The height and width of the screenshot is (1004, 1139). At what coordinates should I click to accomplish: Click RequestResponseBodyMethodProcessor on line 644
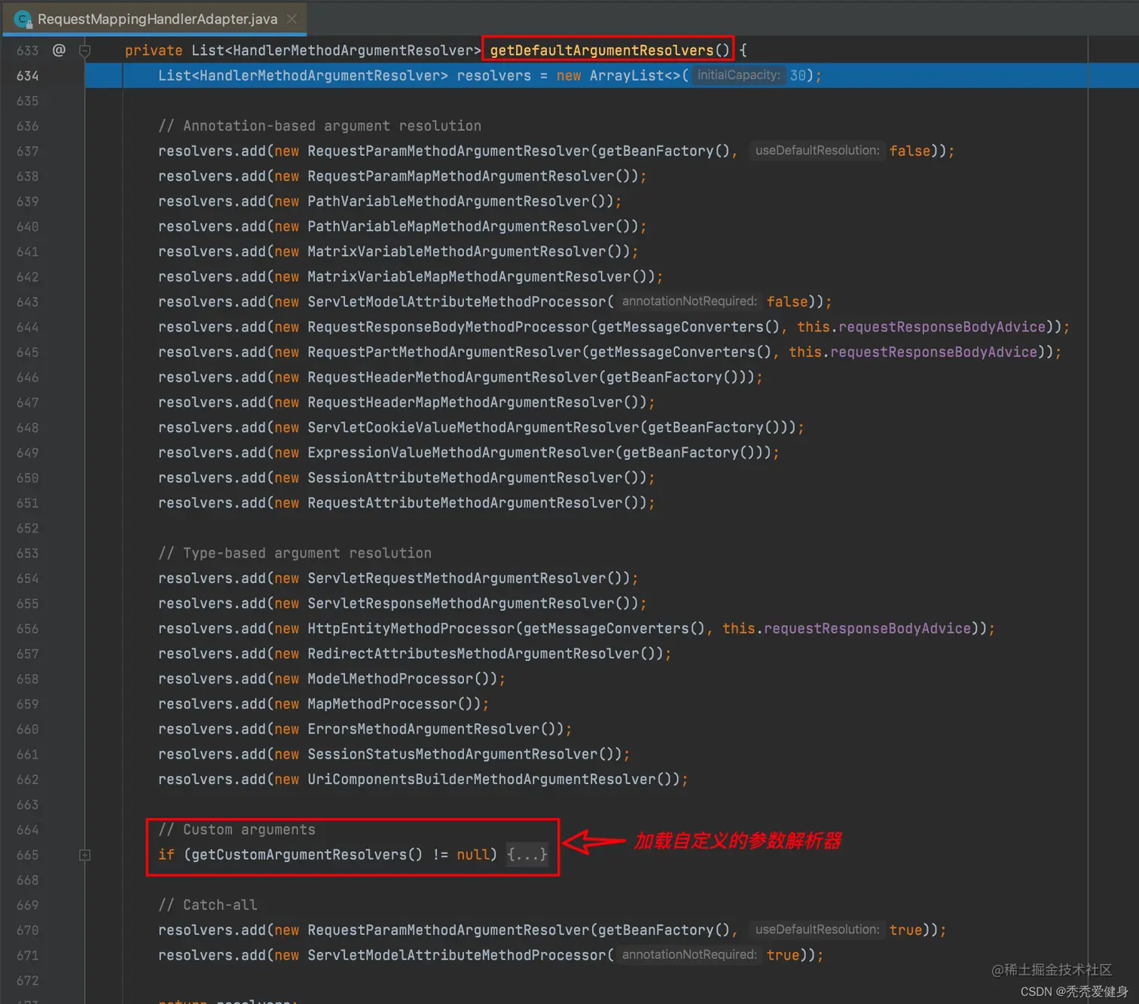point(448,327)
